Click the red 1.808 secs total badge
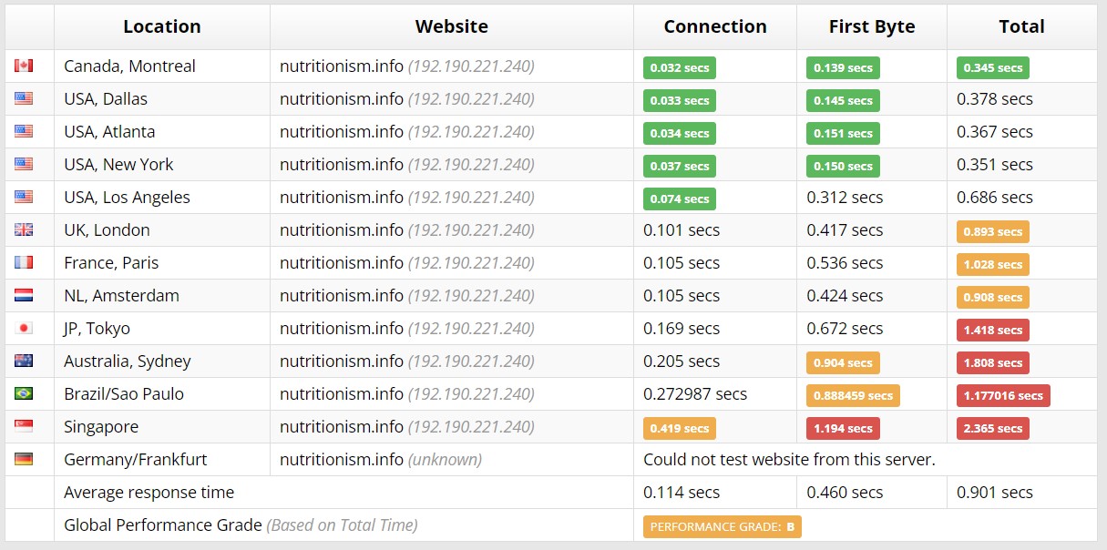The height and width of the screenshot is (550, 1107). [x=993, y=362]
